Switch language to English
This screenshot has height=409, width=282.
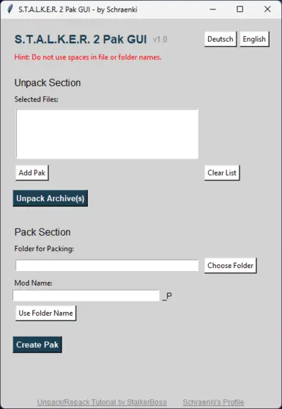tap(254, 39)
